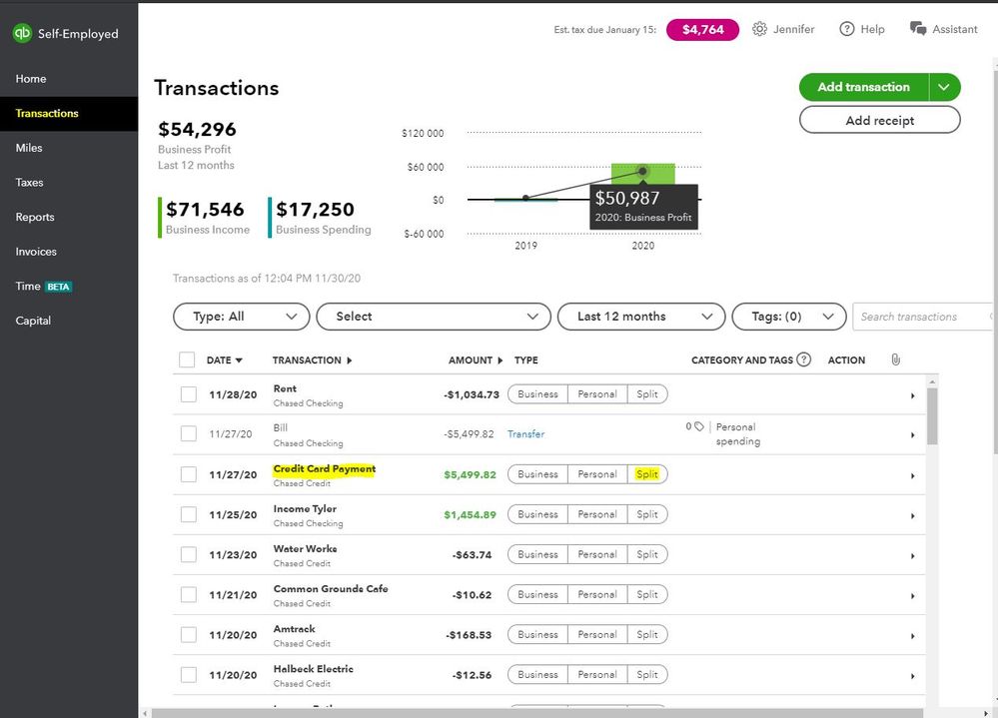
Task: Open the Last 12 months dropdown
Action: point(641,317)
